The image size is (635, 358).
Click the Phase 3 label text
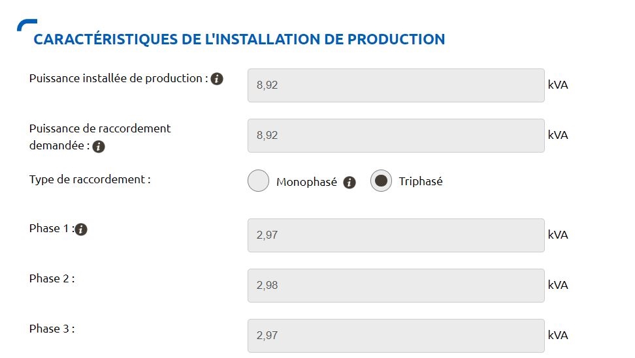(52, 329)
